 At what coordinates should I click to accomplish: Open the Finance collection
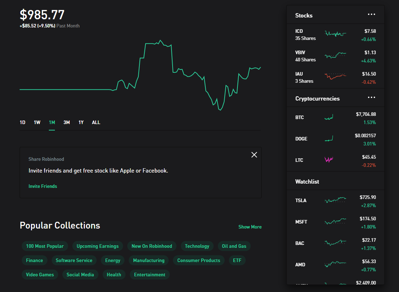click(x=34, y=260)
